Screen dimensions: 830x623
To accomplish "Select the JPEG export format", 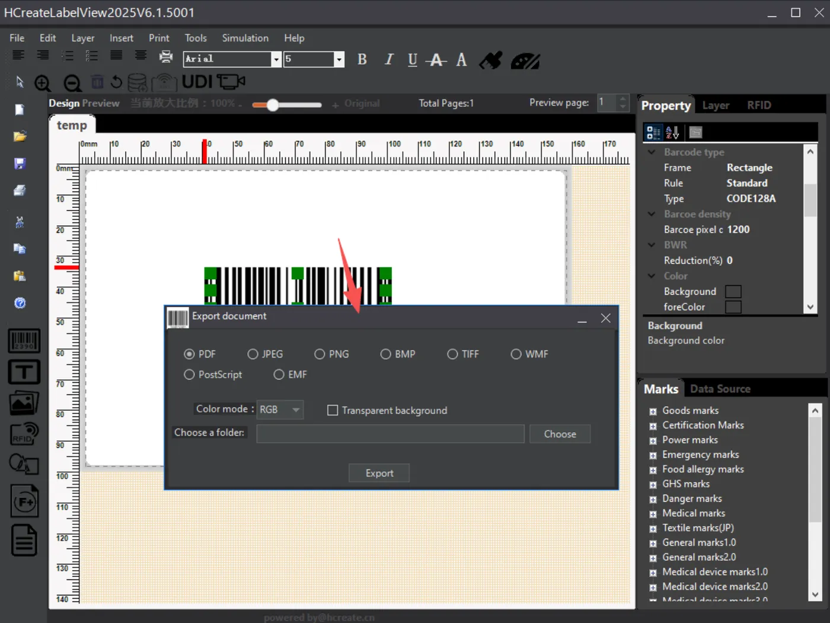I will tap(253, 354).
